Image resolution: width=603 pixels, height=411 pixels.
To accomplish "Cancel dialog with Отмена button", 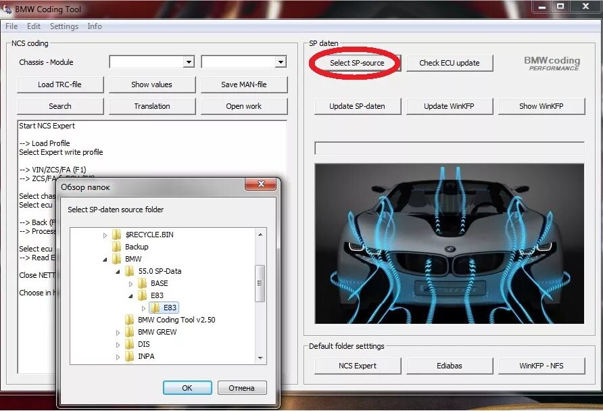I will [242, 388].
